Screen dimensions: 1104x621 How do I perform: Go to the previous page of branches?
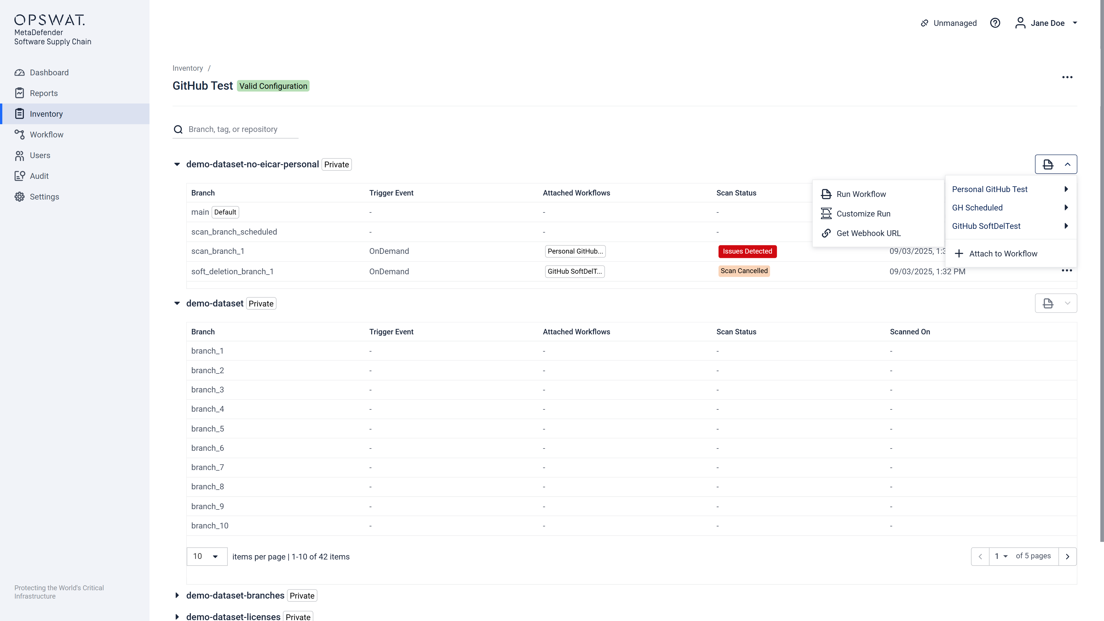tap(980, 557)
